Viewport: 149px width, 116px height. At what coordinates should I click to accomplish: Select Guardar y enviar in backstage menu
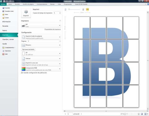8,39
